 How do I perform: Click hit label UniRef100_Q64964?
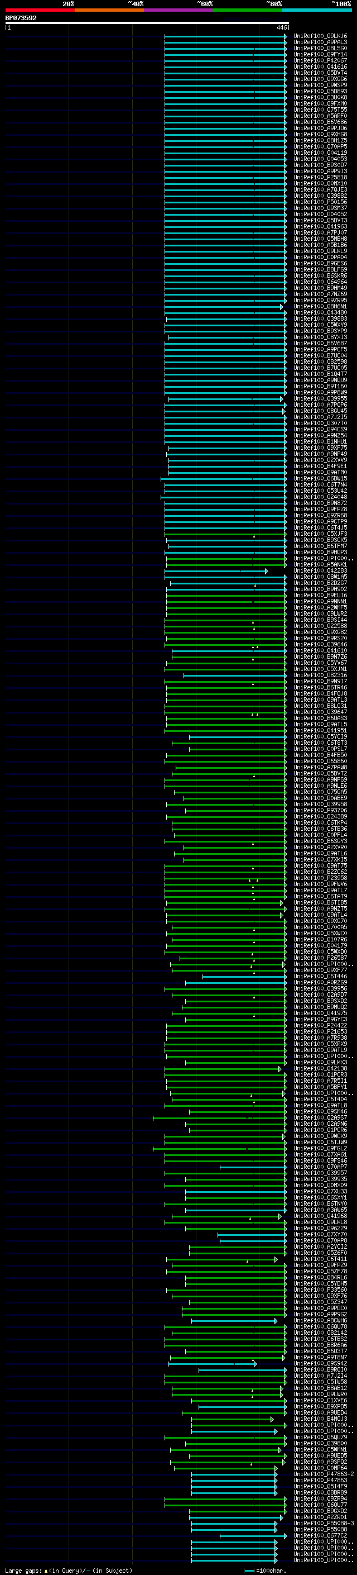pyautogui.click(x=320, y=282)
